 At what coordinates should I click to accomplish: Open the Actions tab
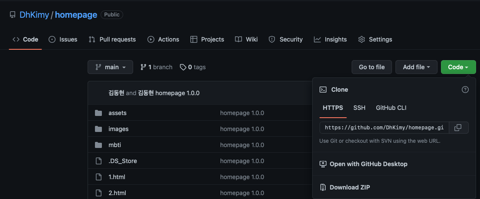coord(163,39)
